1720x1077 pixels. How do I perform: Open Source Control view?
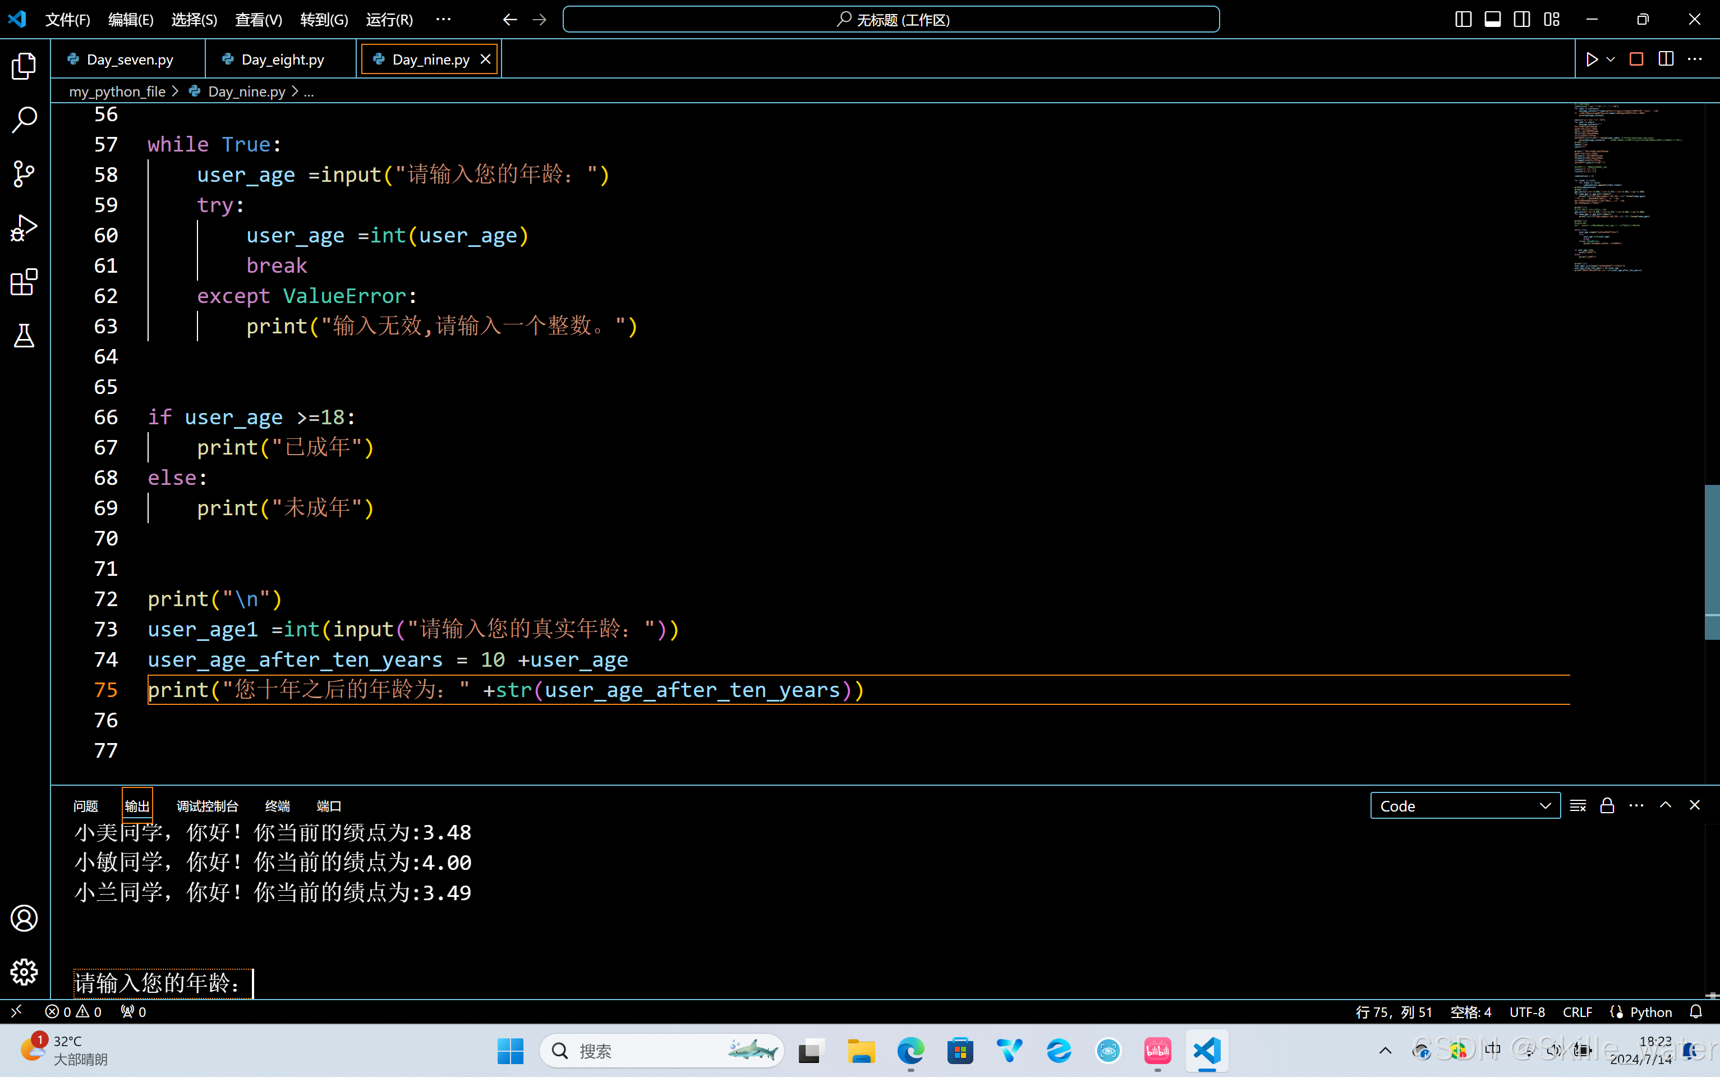(24, 174)
